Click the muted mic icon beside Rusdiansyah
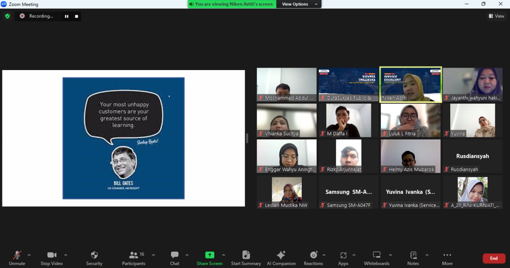The height and width of the screenshot is (268, 510). [447, 170]
